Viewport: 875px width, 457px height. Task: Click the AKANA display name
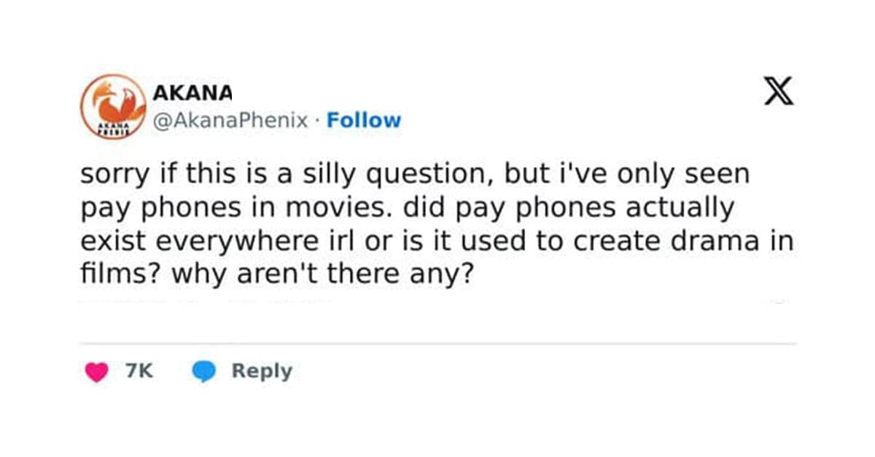192,93
